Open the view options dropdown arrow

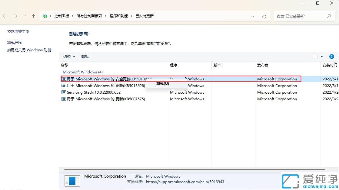322,56
